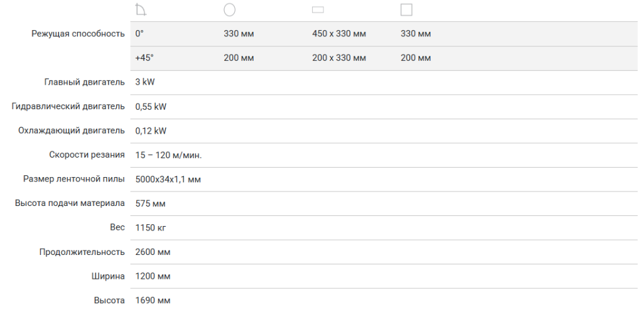Click the Ширина 1200 мм value
The image size is (643, 324).
tap(153, 276)
